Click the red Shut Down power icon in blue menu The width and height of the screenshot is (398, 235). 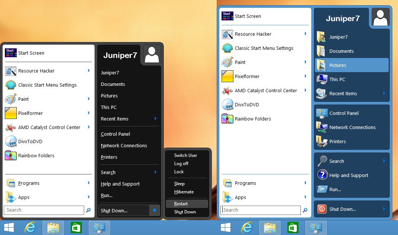tap(322, 209)
